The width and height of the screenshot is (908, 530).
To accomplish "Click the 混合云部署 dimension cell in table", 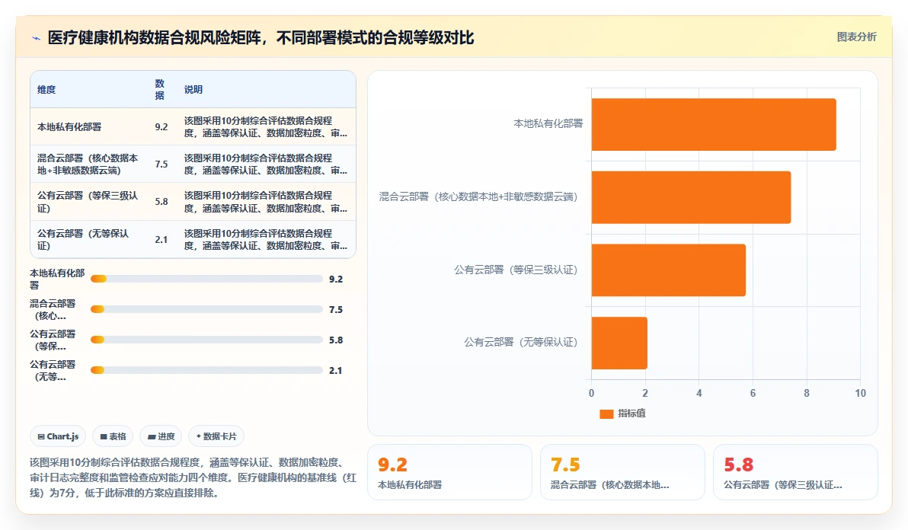I will [x=88, y=164].
